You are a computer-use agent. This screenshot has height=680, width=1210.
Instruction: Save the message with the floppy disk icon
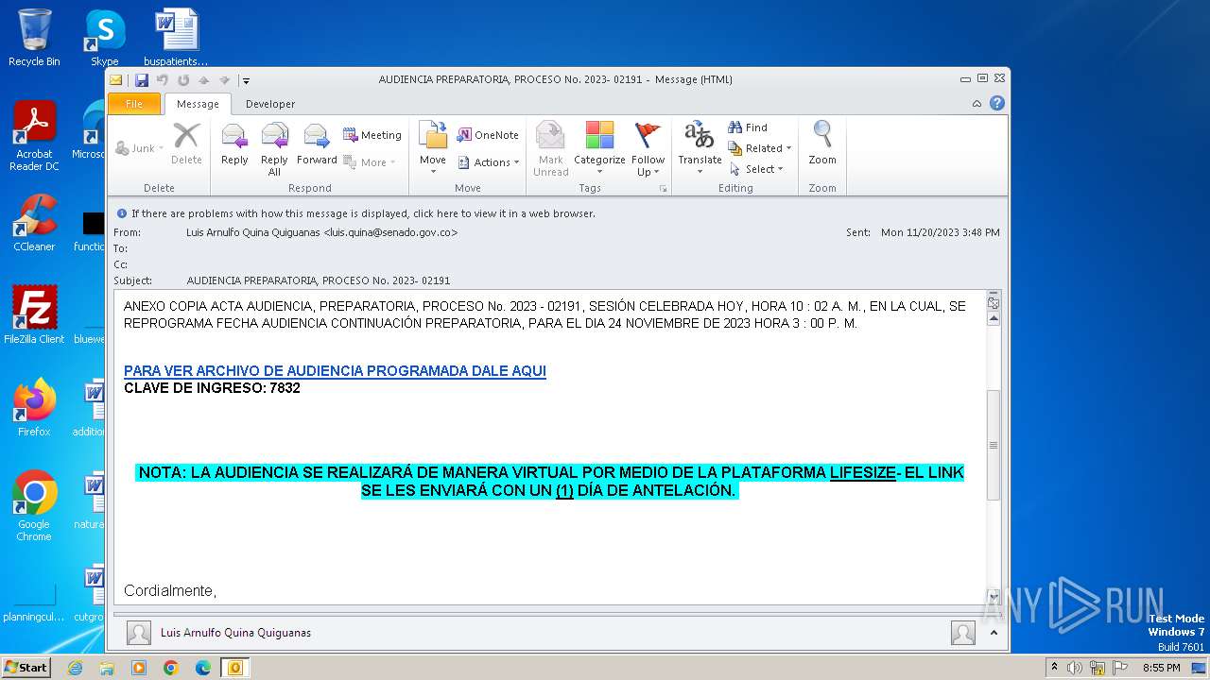(x=142, y=80)
